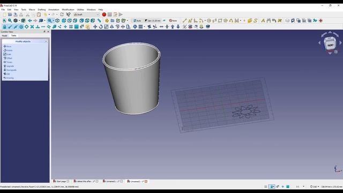Click the Move tool in the toolbar
Image resolution: width=343 pixels, height=193 pixels.
click(95, 27)
